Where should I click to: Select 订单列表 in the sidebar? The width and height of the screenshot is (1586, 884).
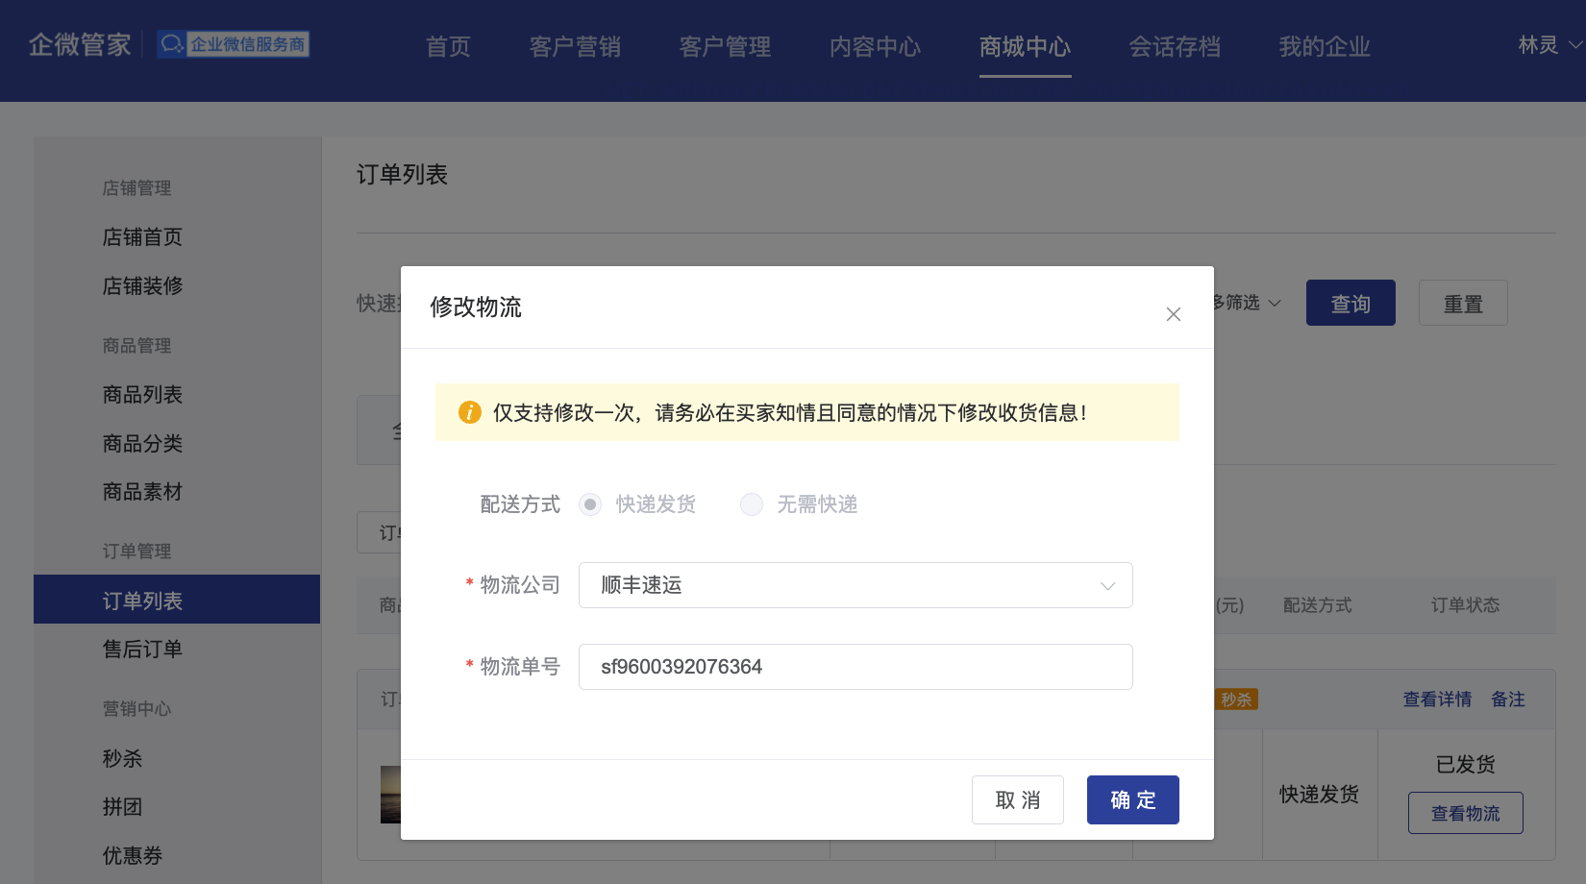coord(177,600)
